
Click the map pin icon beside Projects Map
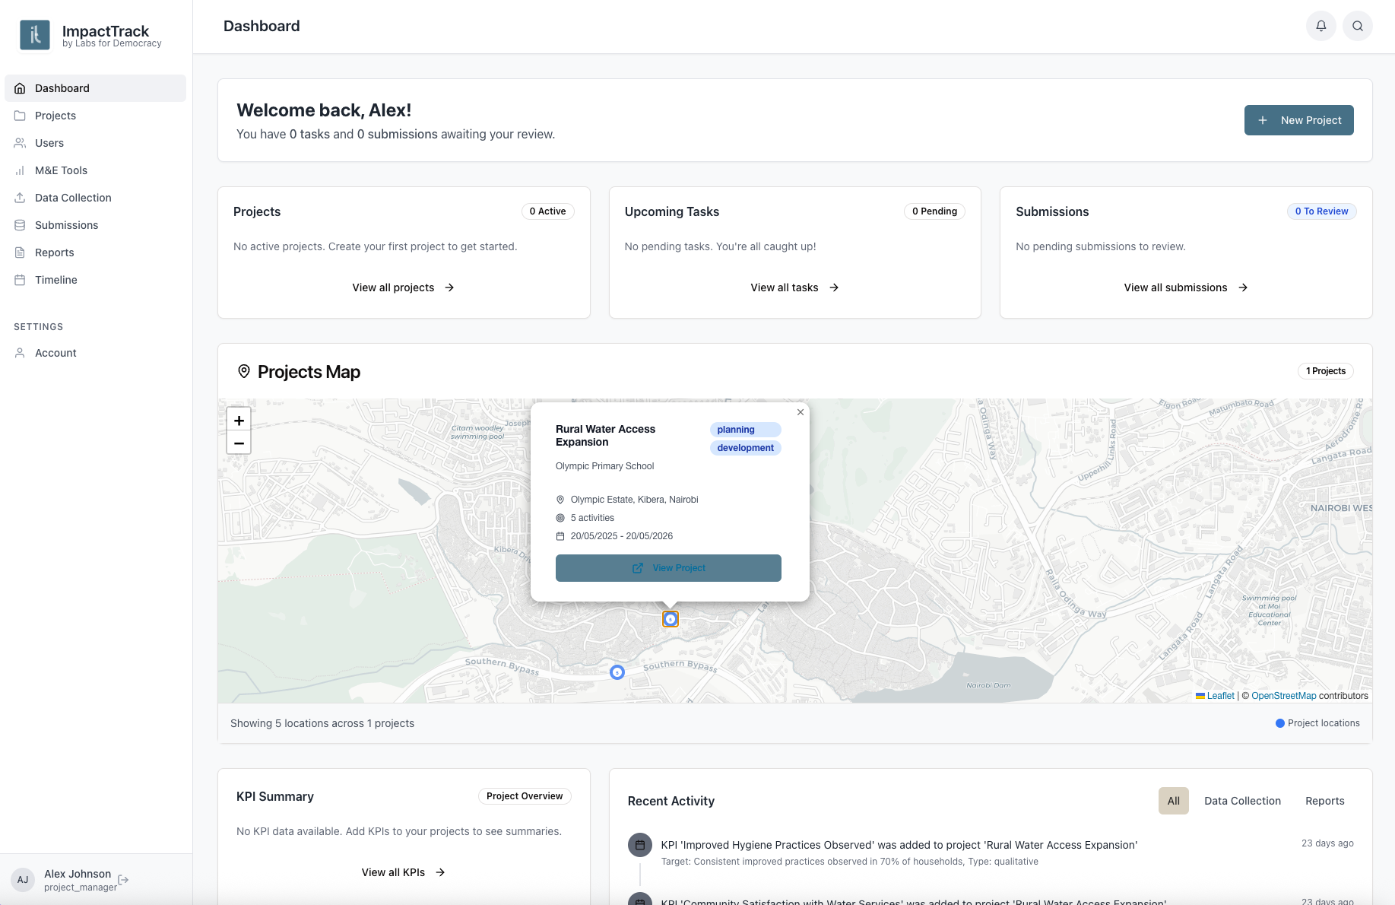pyautogui.click(x=244, y=371)
